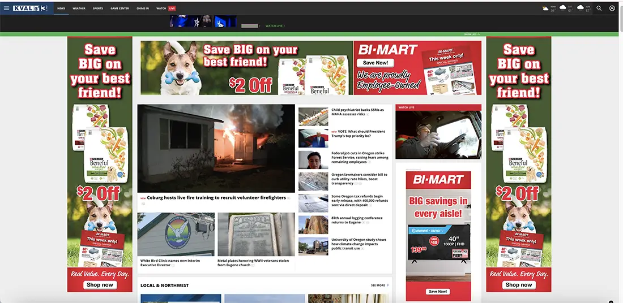Open the Forest Service story thumbnail
Image resolution: width=623 pixels, height=303 pixels.
[x=313, y=160]
